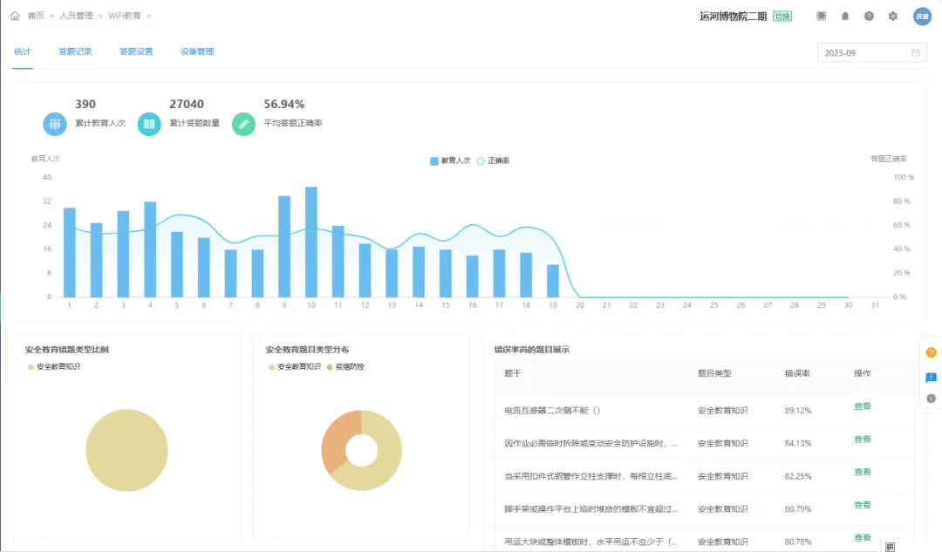
Task: Open the fullscreen/screen icon in the top bar
Action: [x=822, y=17]
